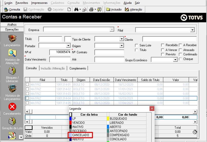Open the Filial dropdown

tap(192, 30)
